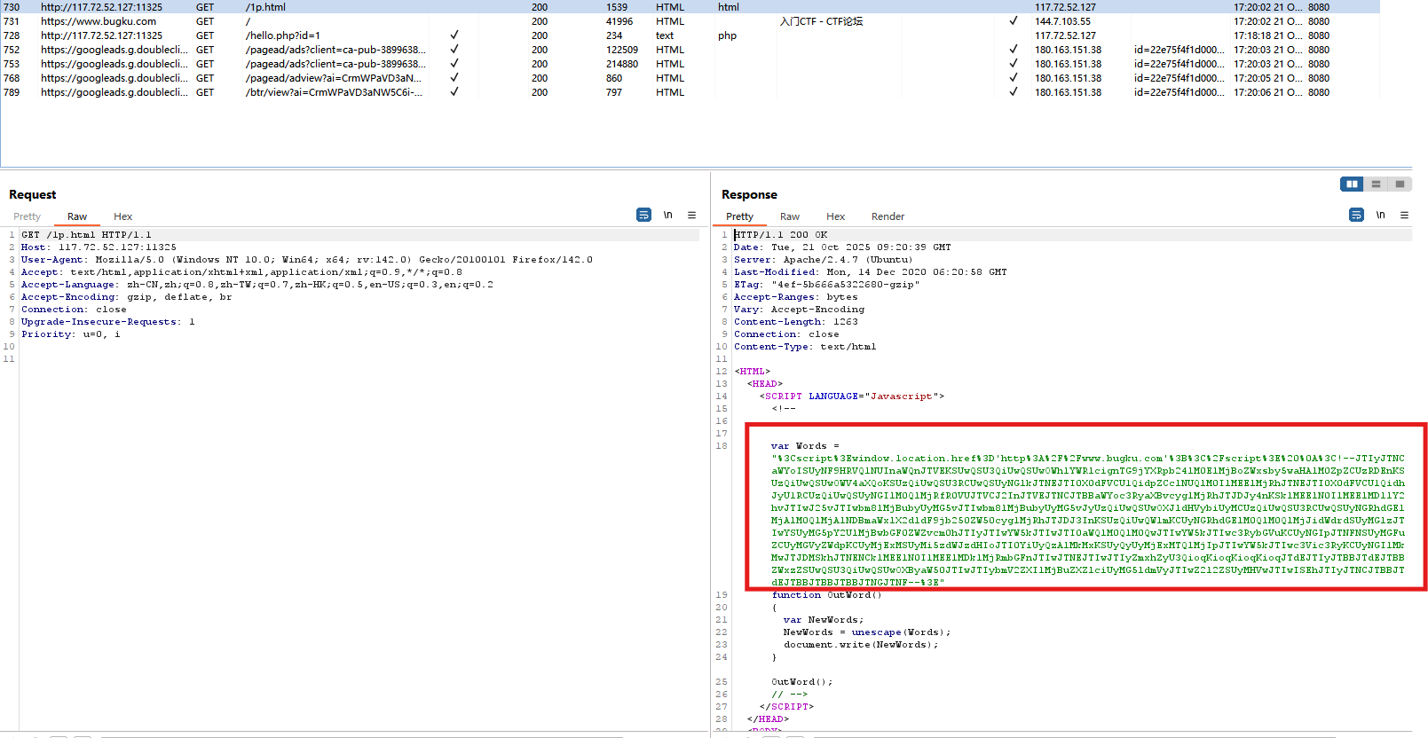This screenshot has width=1428, height=738.
Task: Click the Server: Apache/2.4.7 header line
Action: point(823,260)
